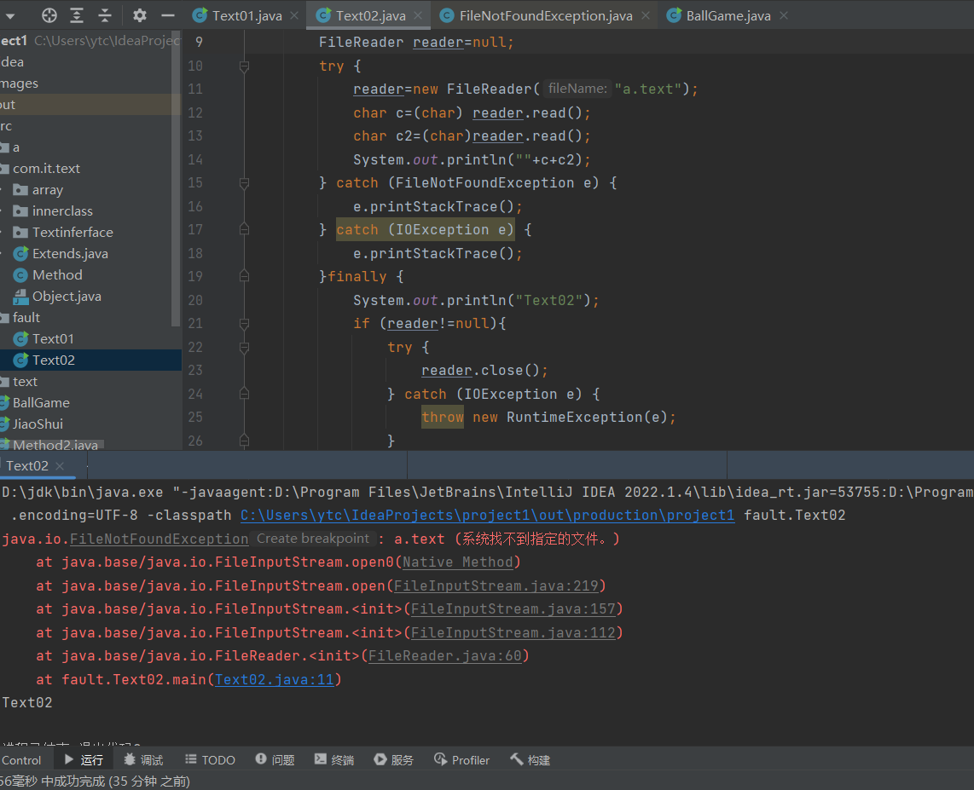The height and width of the screenshot is (790, 974).
Task: Open the FileNotFoundException.java tab
Action: click(545, 15)
